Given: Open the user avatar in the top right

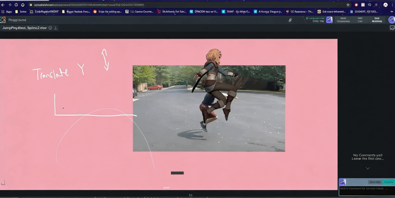Looking at the screenshot, I should point(391,20).
